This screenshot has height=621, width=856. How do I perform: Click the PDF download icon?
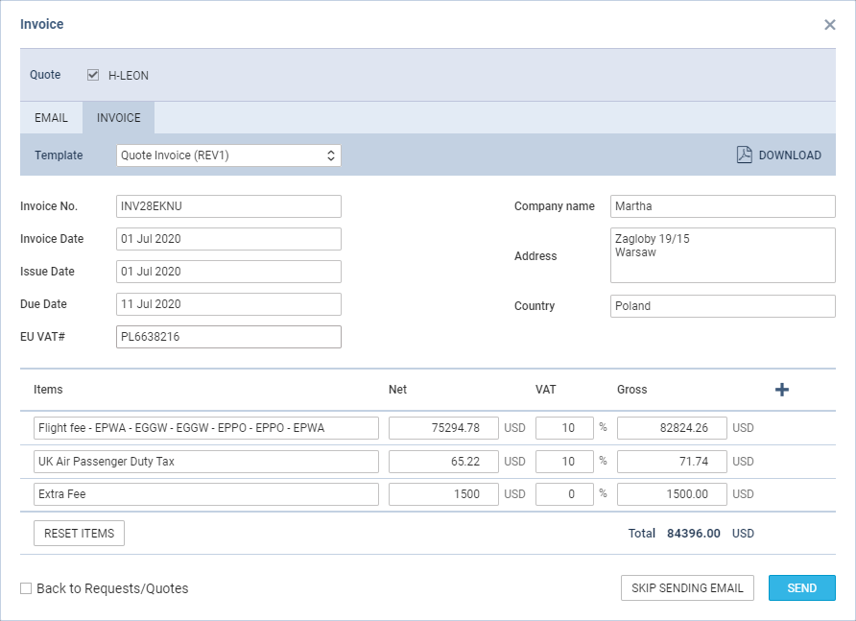(744, 155)
